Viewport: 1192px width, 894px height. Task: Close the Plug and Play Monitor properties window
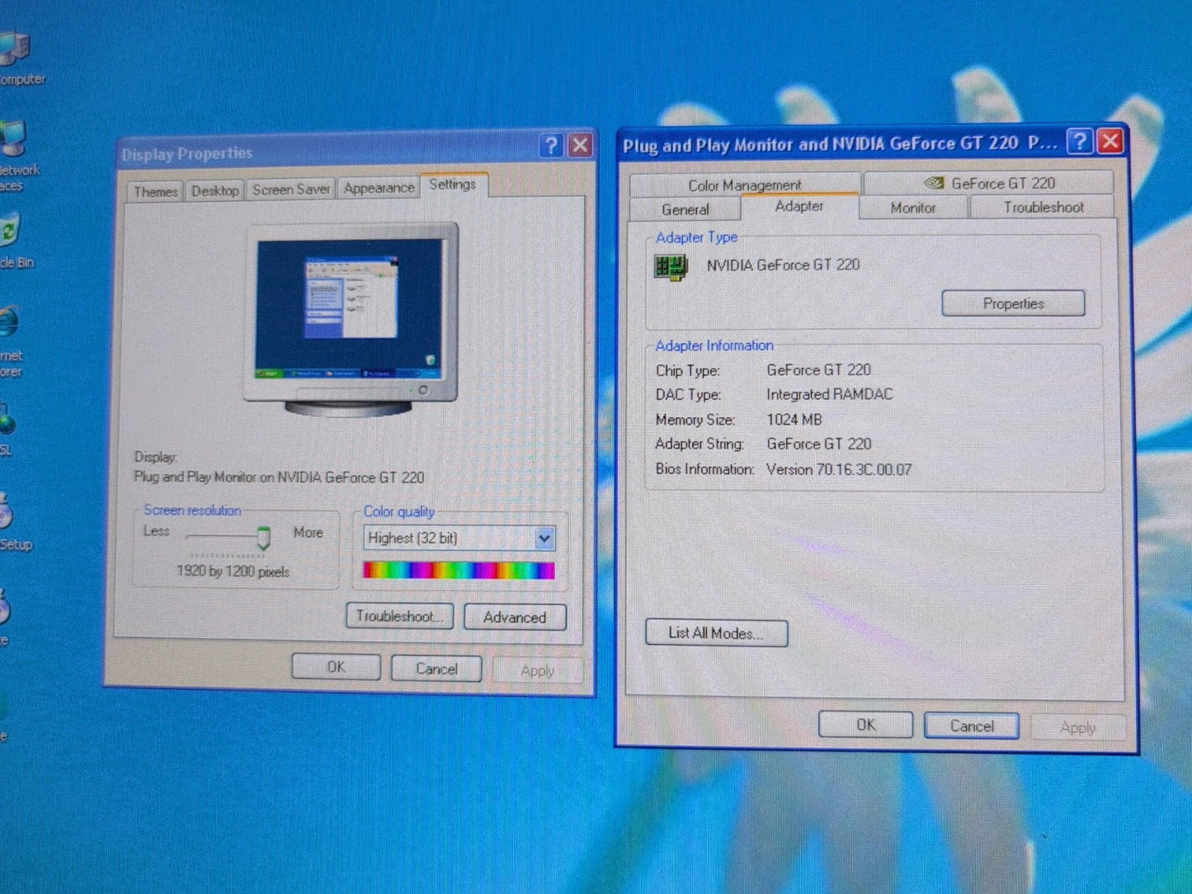pyautogui.click(x=1110, y=142)
